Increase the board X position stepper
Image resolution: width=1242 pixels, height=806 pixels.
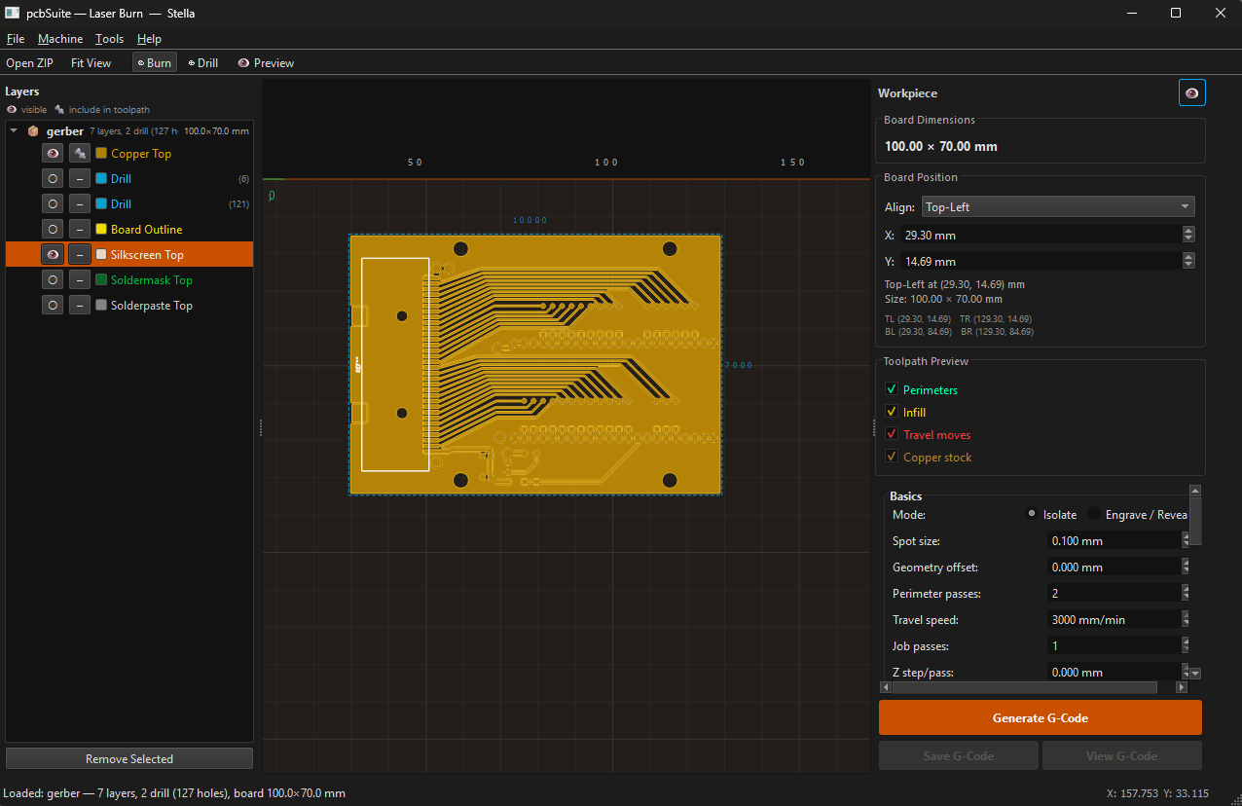point(1188,231)
